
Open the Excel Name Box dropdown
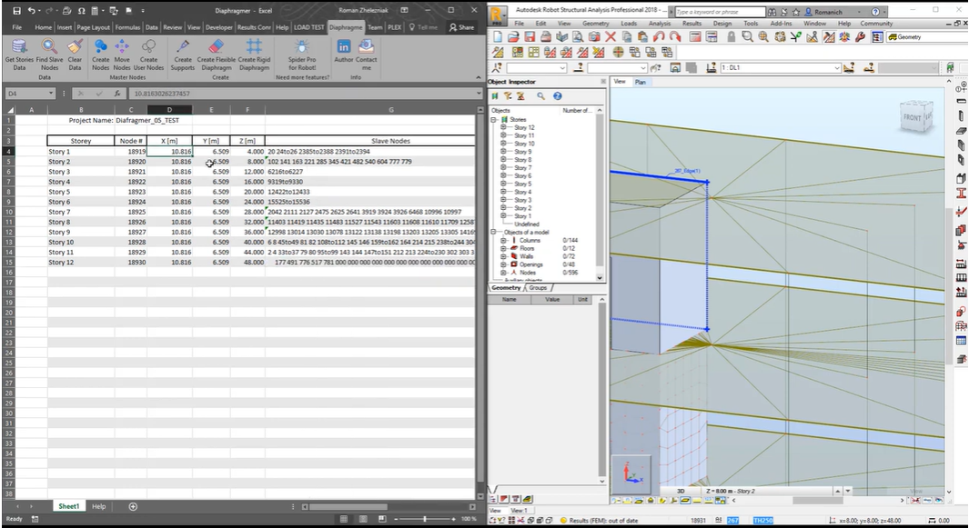coord(52,94)
